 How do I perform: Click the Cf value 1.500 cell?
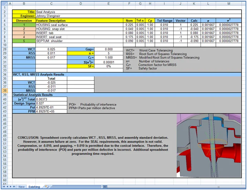(109, 57)
